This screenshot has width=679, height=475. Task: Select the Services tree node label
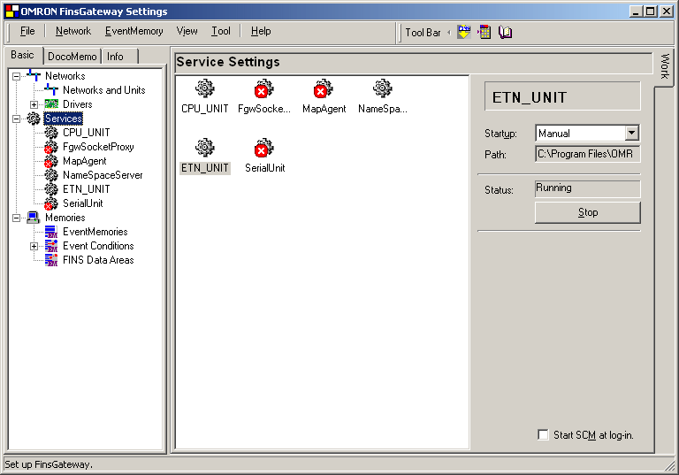point(64,119)
